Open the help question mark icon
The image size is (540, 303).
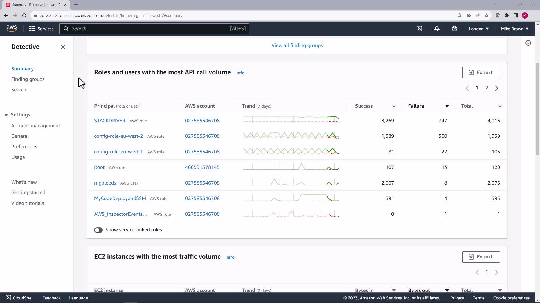point(454,29)
